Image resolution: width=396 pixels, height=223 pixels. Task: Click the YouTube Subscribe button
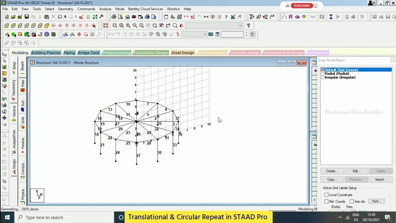[x=302, y=6]
